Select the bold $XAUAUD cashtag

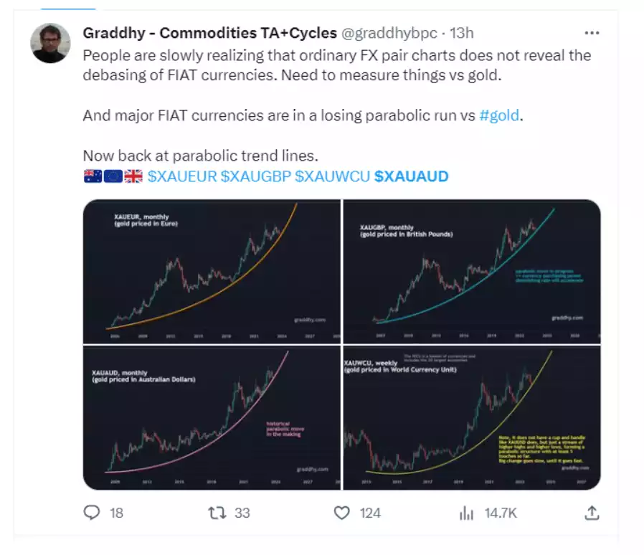coord(411,176)
